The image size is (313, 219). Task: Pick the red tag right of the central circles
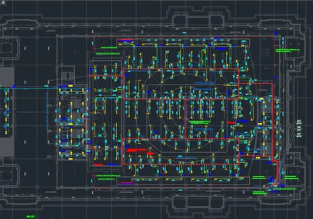tap(231, 123)
